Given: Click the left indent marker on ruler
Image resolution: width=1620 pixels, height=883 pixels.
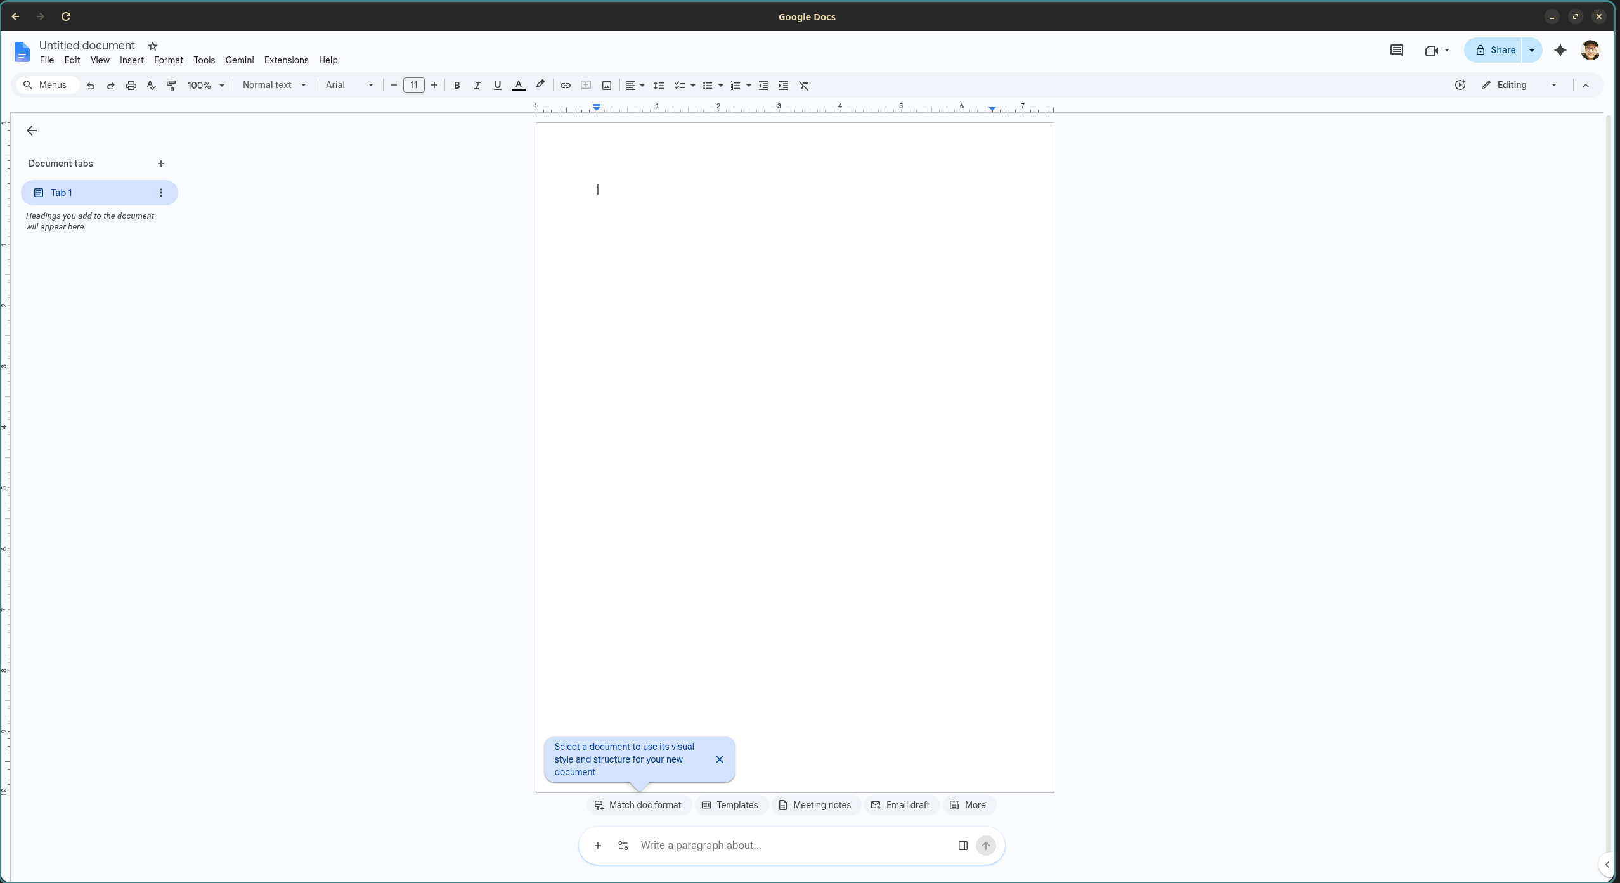Looking at the screenshot, I should pos(597,108).
